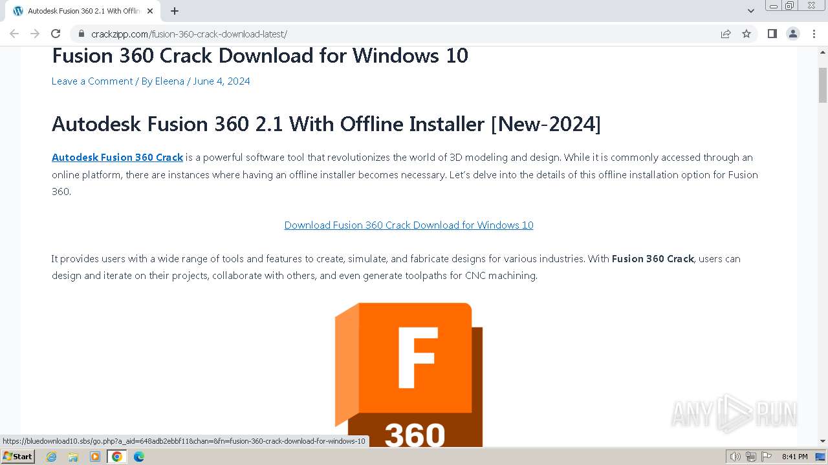The height and width of the screenshot is (465, 828).
Task: Click the June 4, 2024 date text
Action: point(221,81)
